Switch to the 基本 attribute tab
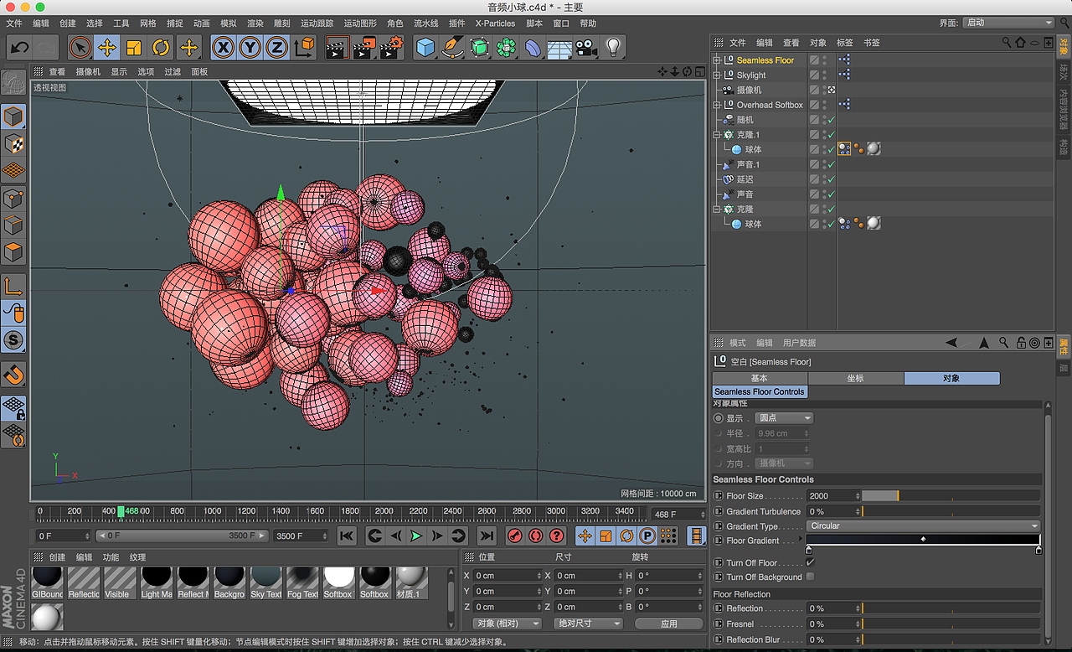This screenshot has height=652, width=1072. pyautogui.click(x=759, y=378)
